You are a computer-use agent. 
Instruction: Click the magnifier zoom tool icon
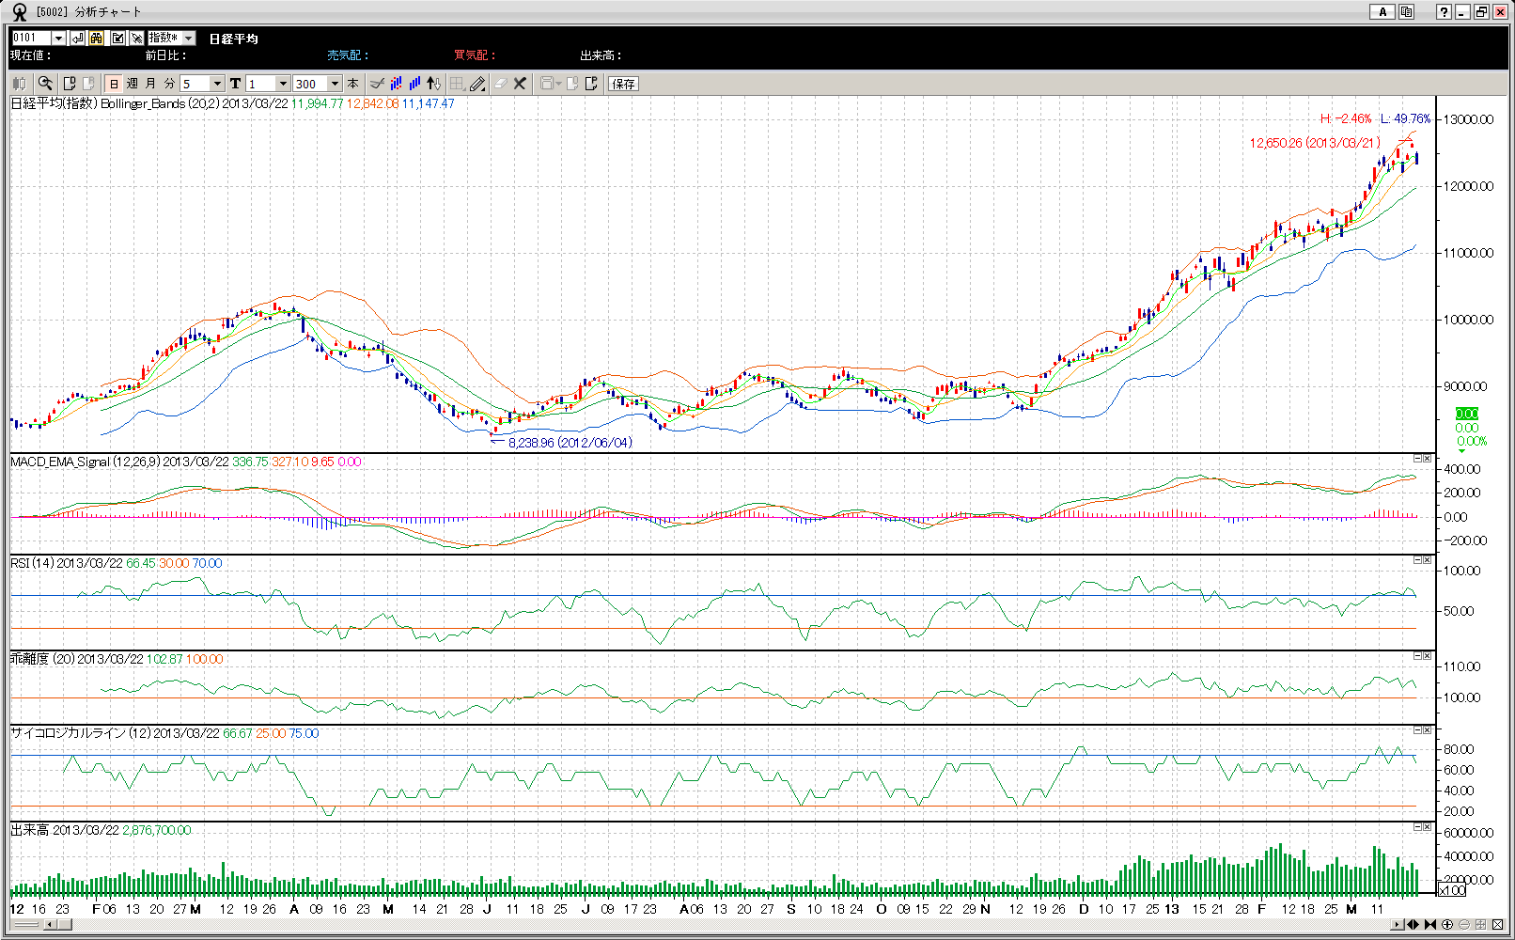point(44,84)
